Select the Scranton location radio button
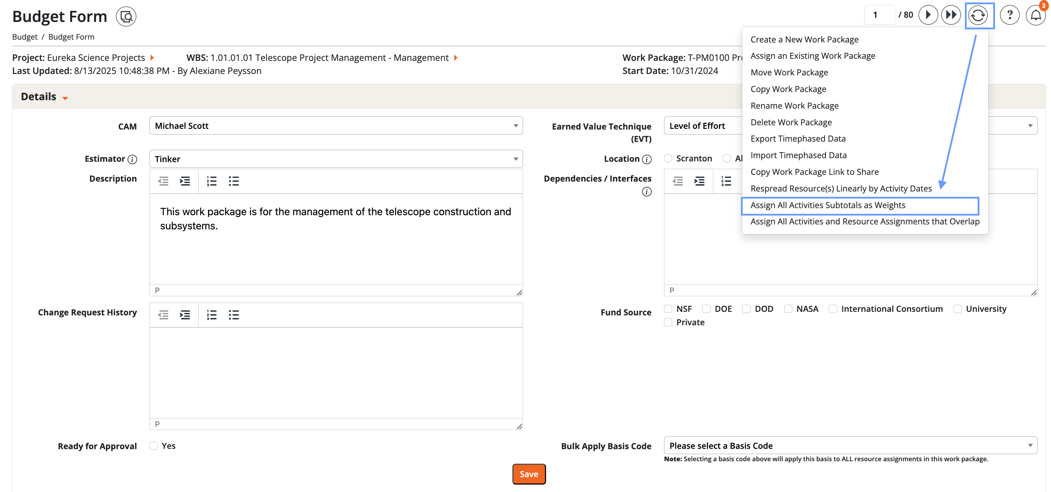 (668, 158)
